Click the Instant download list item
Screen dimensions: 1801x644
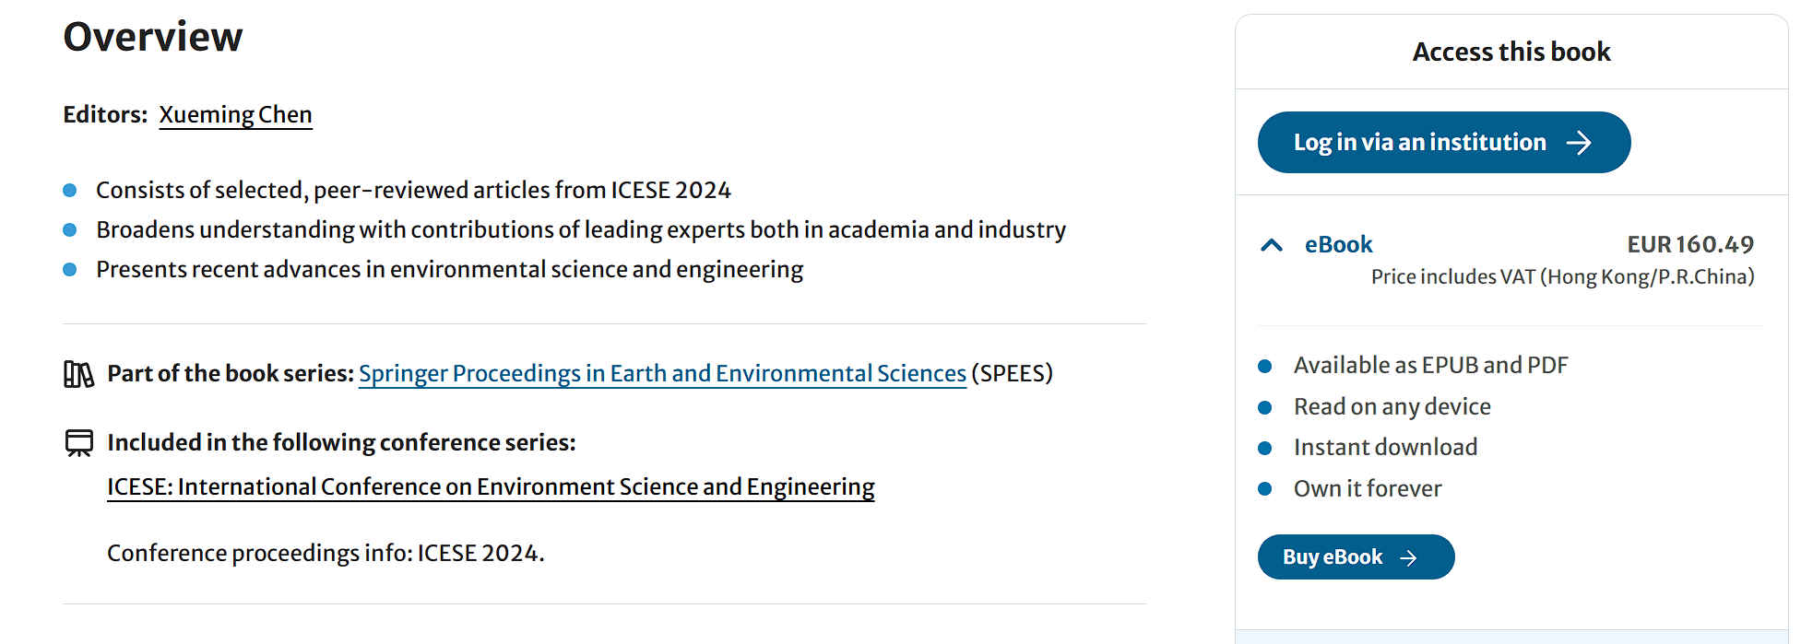[x=1385, y=448]
